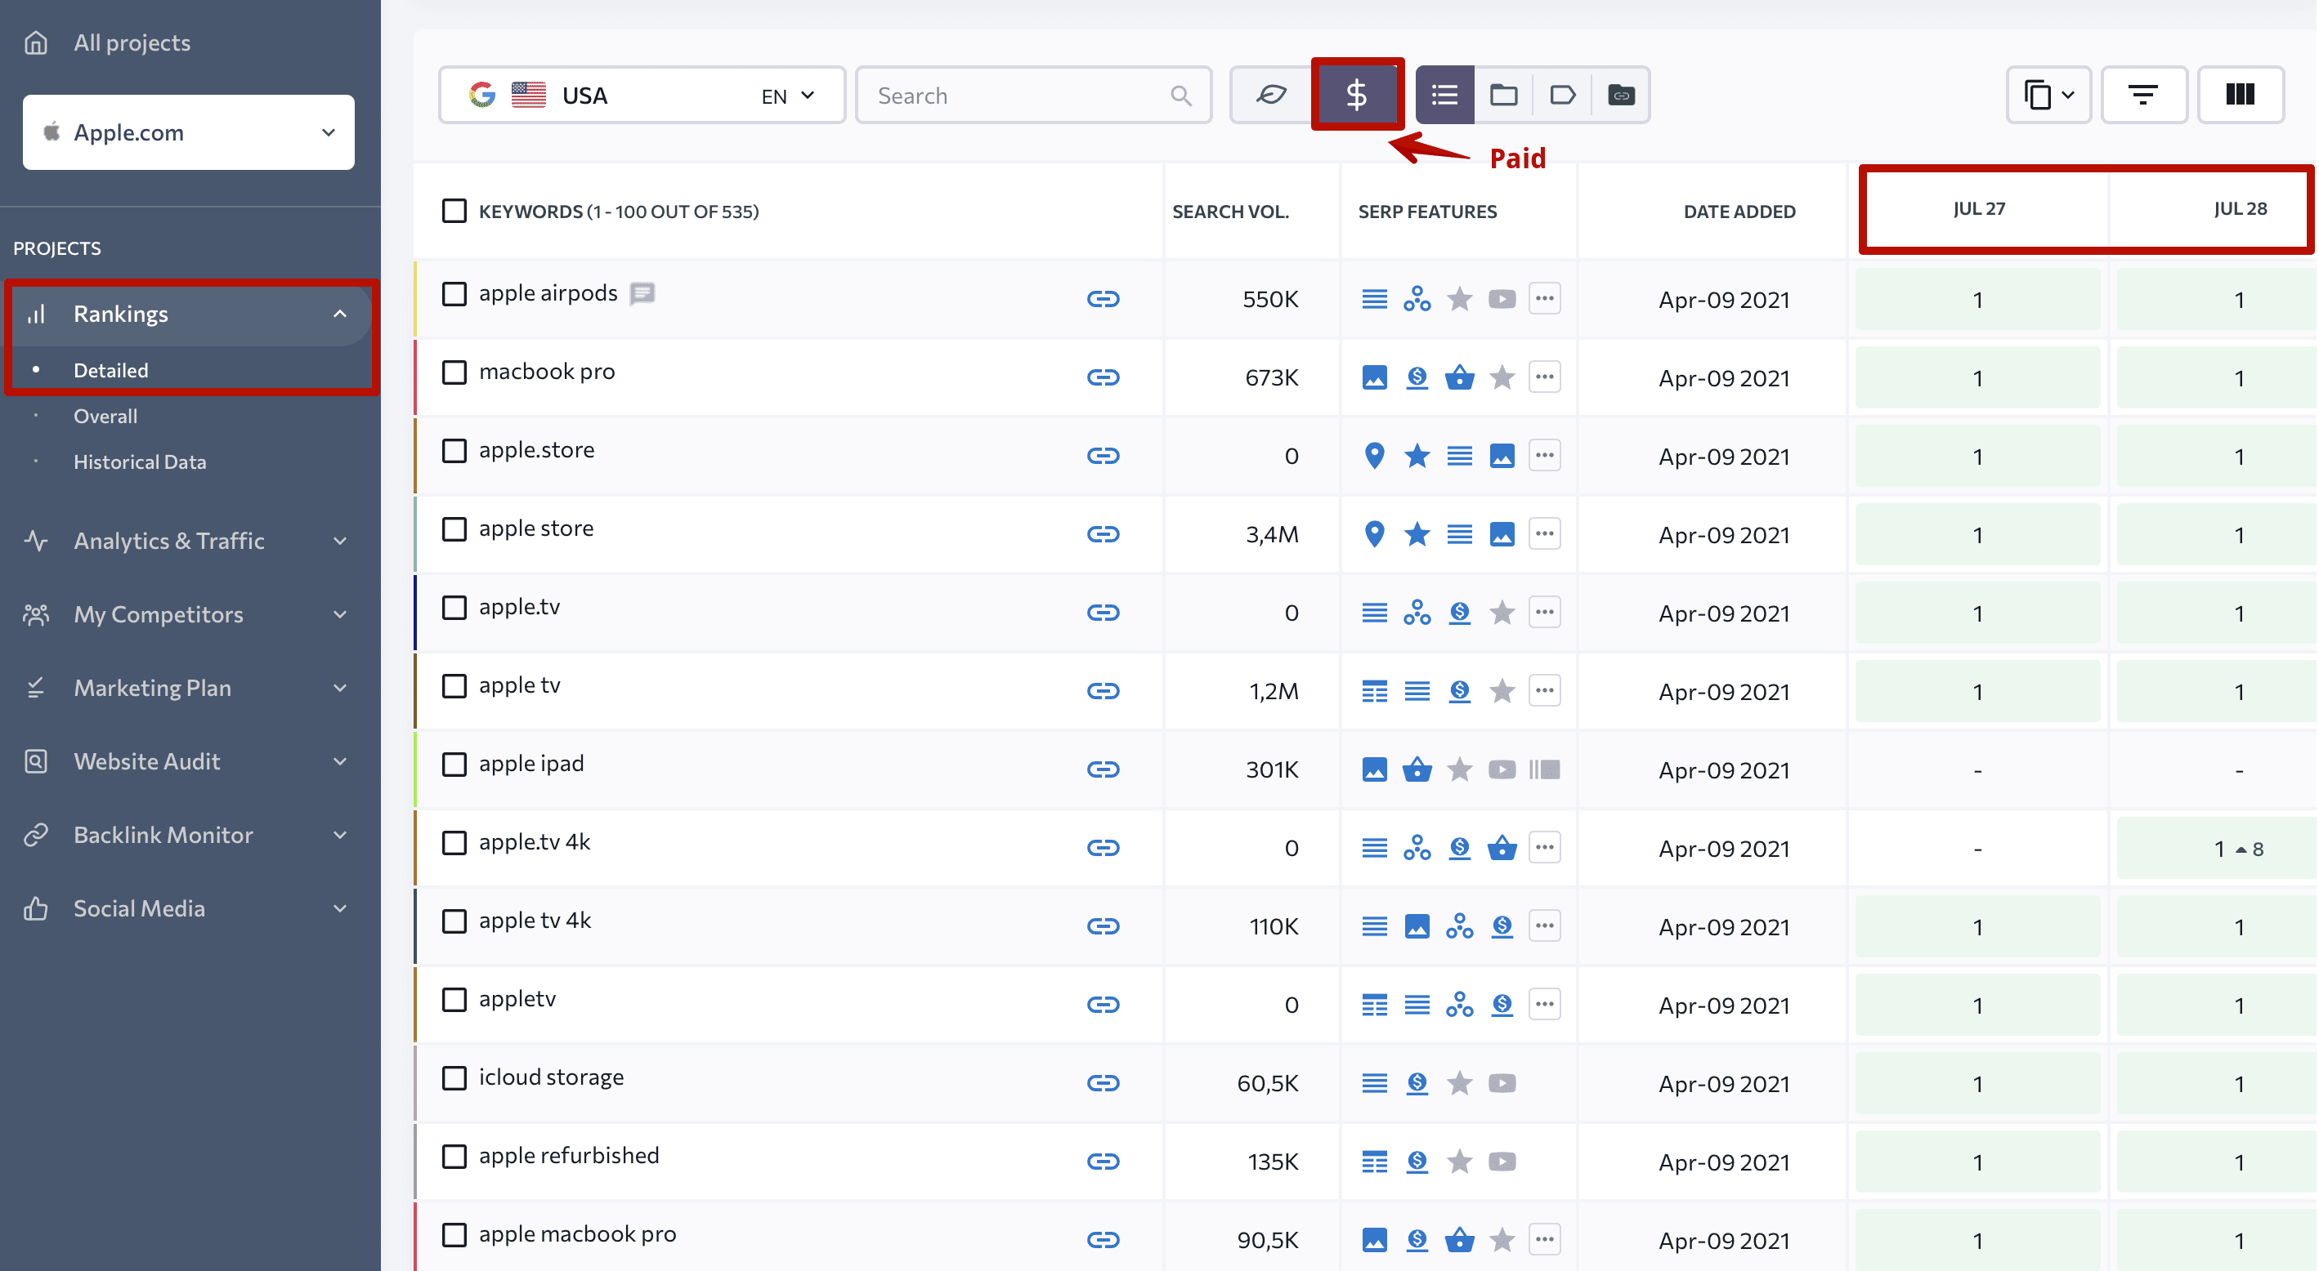Check the macbook pro keyword checkbox
Viewport: 2319px width, 1271px height.
point(454,372)
